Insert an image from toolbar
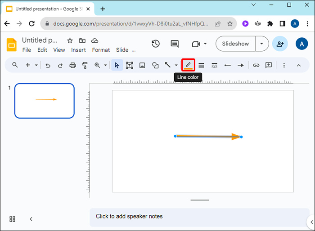 [x=142, y=65]
